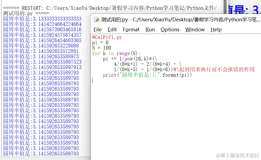This screenshot has width=261, height=160.
Task: Open the Options menu
Action: 170,29
